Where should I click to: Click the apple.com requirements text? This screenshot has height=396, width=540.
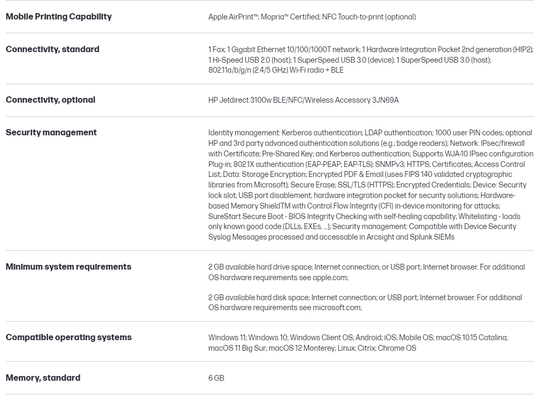(x=366, y=272)
